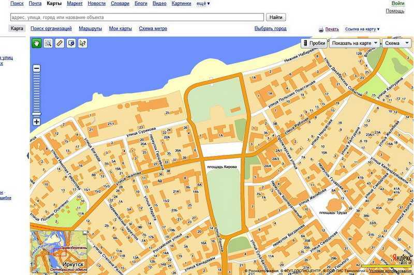This screenshot has width=414, height=275.
Task: Collapse the left side panel arrow
Action: [x=28, y=156]
